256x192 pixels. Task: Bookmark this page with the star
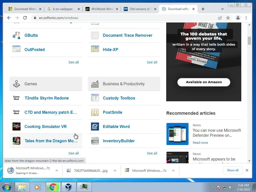pyautogui.click(x=228, y=18)
